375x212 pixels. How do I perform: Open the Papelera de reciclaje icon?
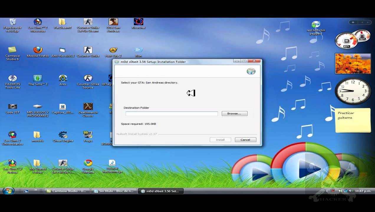point(13,25)
